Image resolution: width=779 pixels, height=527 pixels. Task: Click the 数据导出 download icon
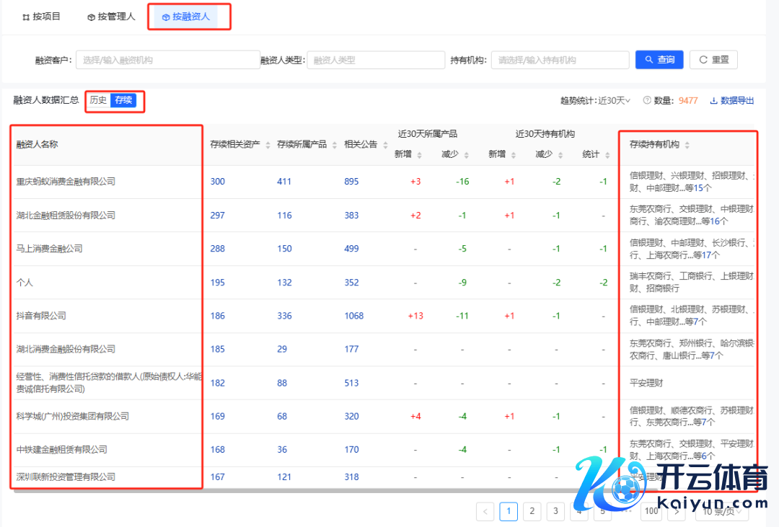coord(713,101)
